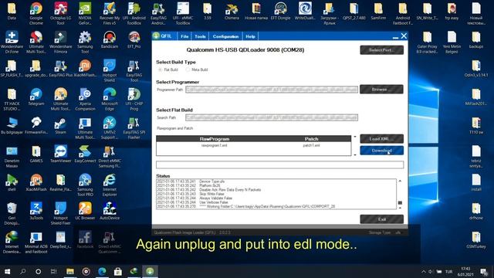This screenshot has height=278, width=494.
Task: Click the status log scroll-up arrow
Action: click(x=400, y=181)
